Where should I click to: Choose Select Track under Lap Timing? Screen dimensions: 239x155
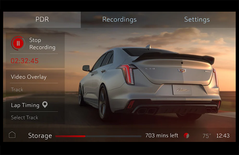[x=25, y=118]
